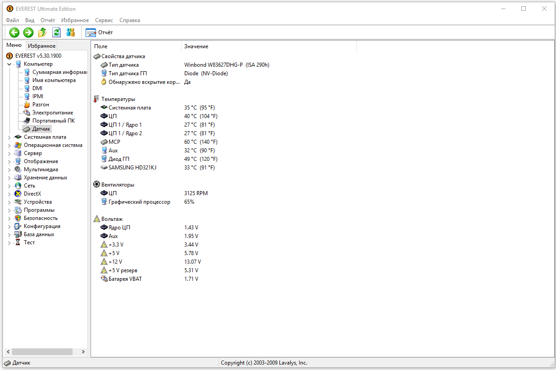Select Имя компьютера tree item
The image size is (556, 370).
click(54, 80)
